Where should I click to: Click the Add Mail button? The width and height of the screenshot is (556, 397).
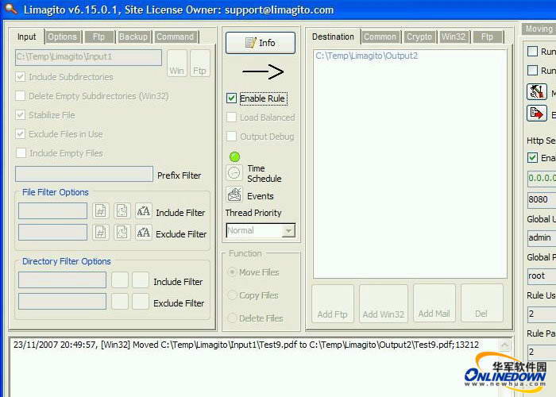click(x=434, y=304)
